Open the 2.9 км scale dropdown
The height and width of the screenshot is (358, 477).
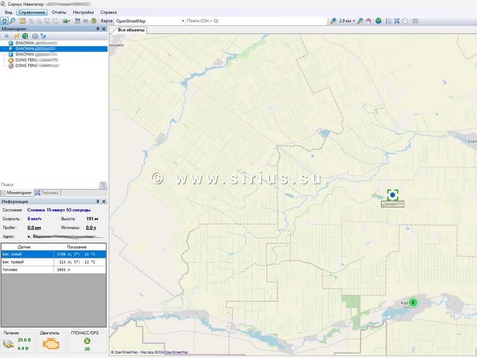point(354,21)
